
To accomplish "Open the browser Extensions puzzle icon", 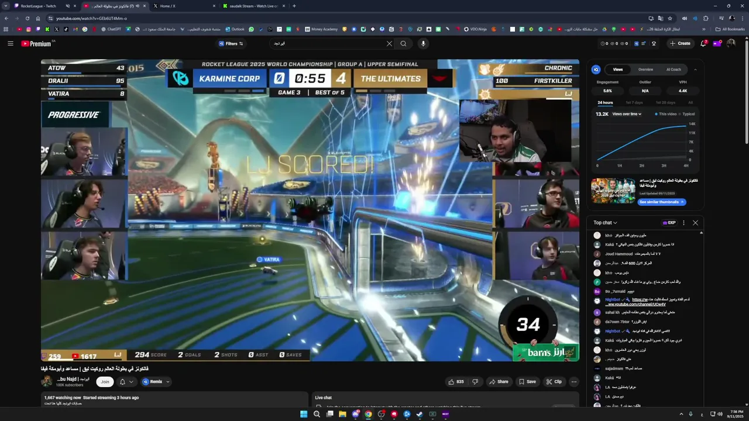I will pos(706,18).
